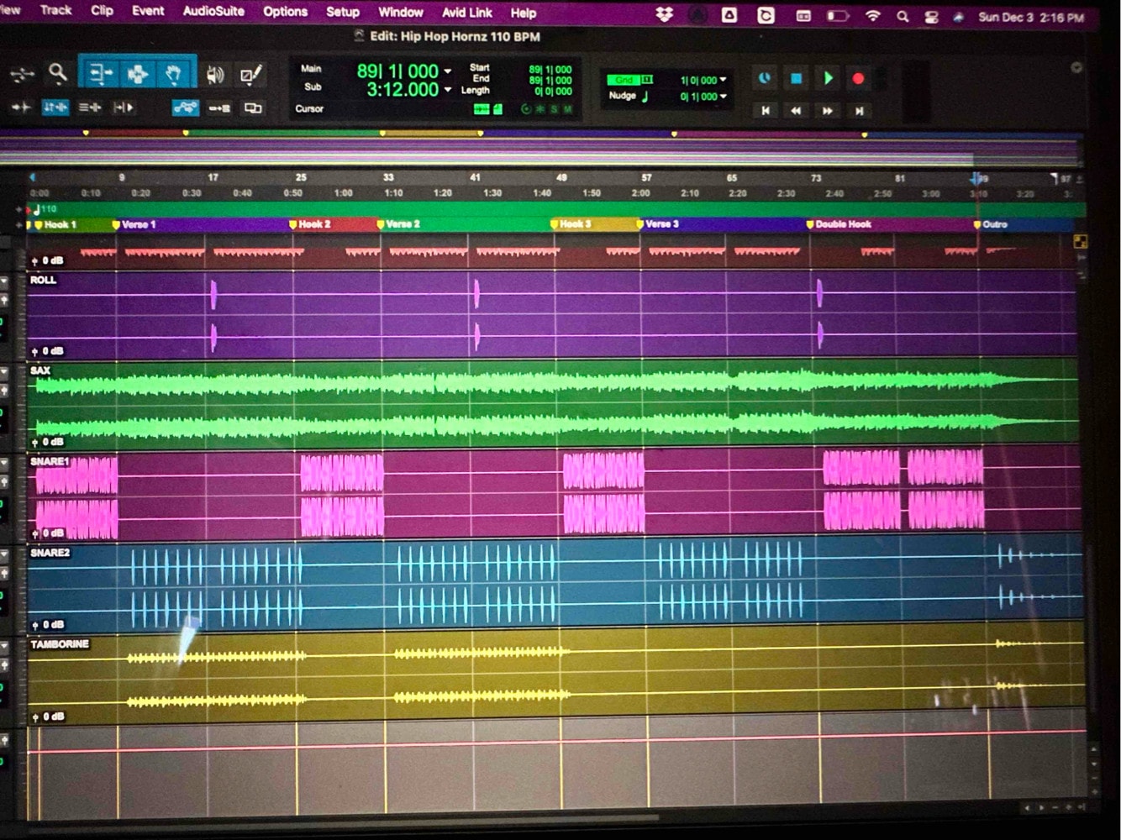Click the green Play button

point(828,78)
